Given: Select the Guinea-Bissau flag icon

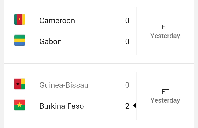Looking at the screenshot, I should coord(20,84).
